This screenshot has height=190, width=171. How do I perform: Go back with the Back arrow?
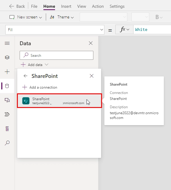17,6
